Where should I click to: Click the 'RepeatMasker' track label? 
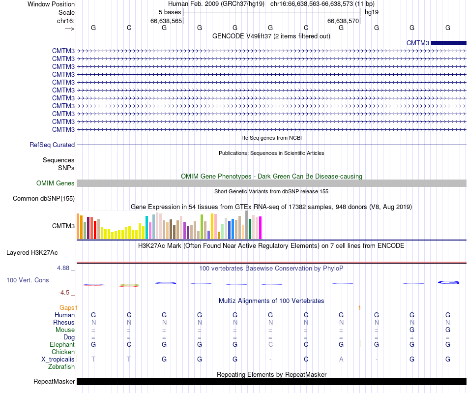[x=54, y=381]
